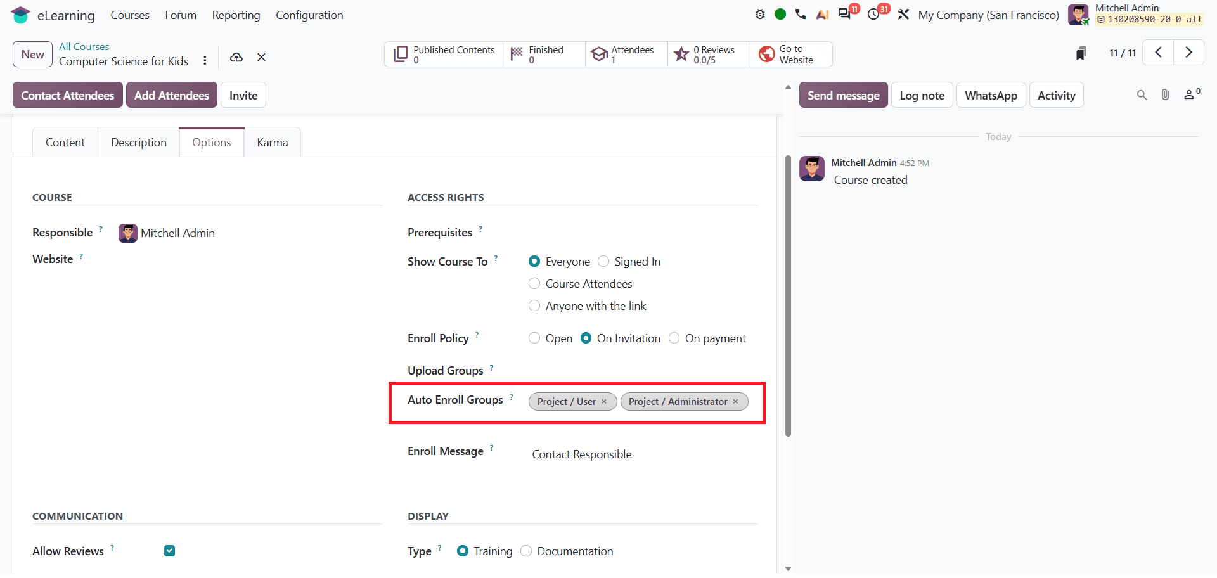Switch to the Description tab
Image resolution: width=1217 pixels, height=578 pixels.
click(x=139, y=143)
